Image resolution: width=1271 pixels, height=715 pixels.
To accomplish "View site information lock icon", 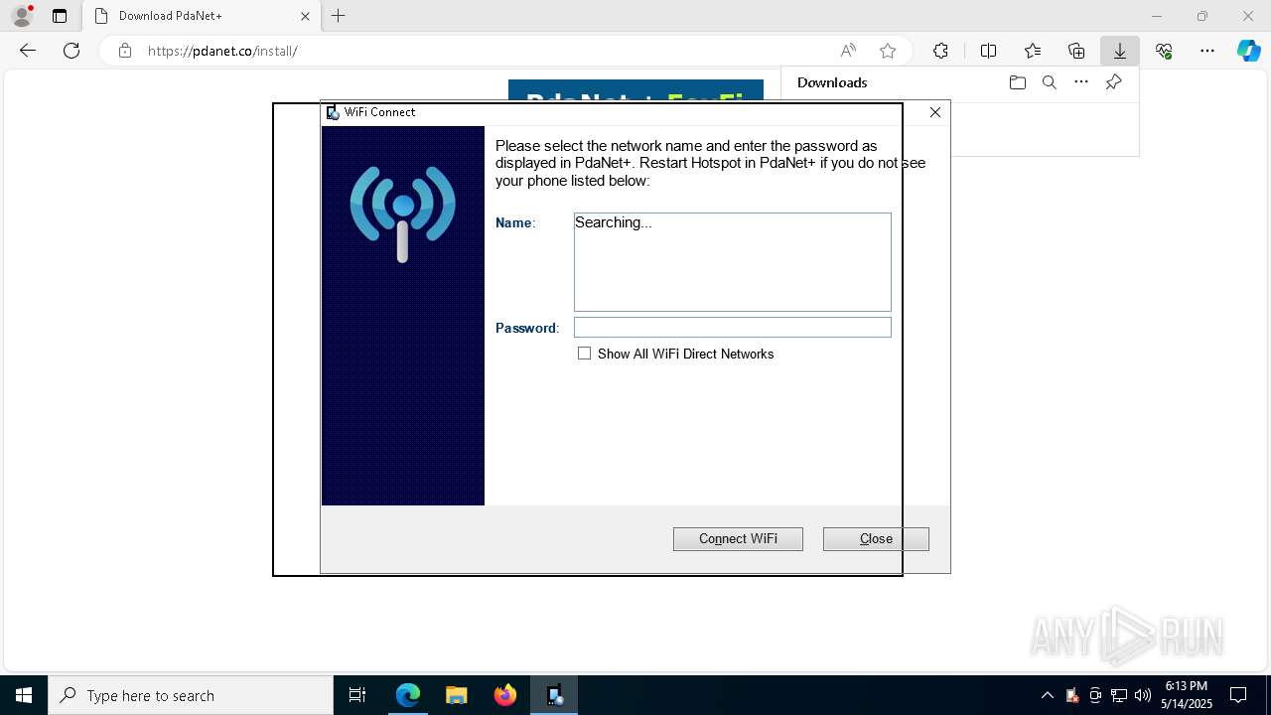I will 125,51.
